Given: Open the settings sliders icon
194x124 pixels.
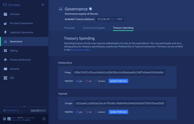Looking at the screenshot, I should (44, 119).
